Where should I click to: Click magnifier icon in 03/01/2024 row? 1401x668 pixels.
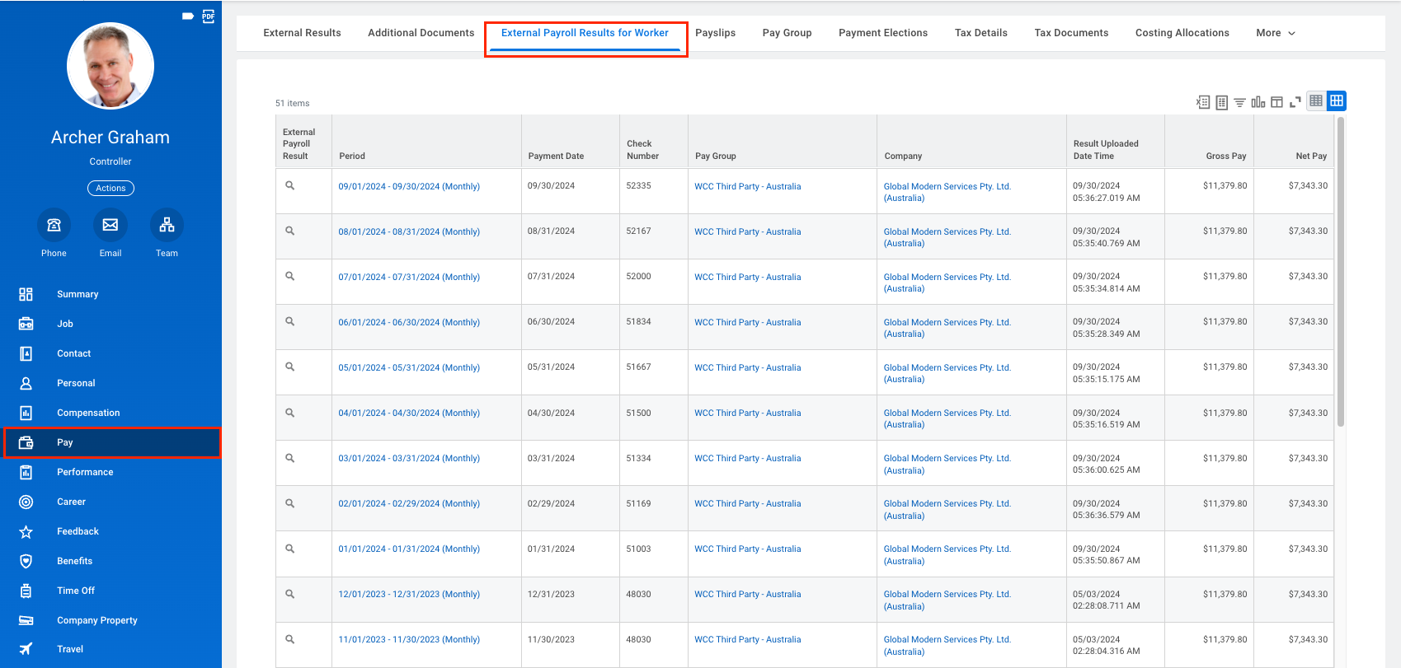(290, 458)
